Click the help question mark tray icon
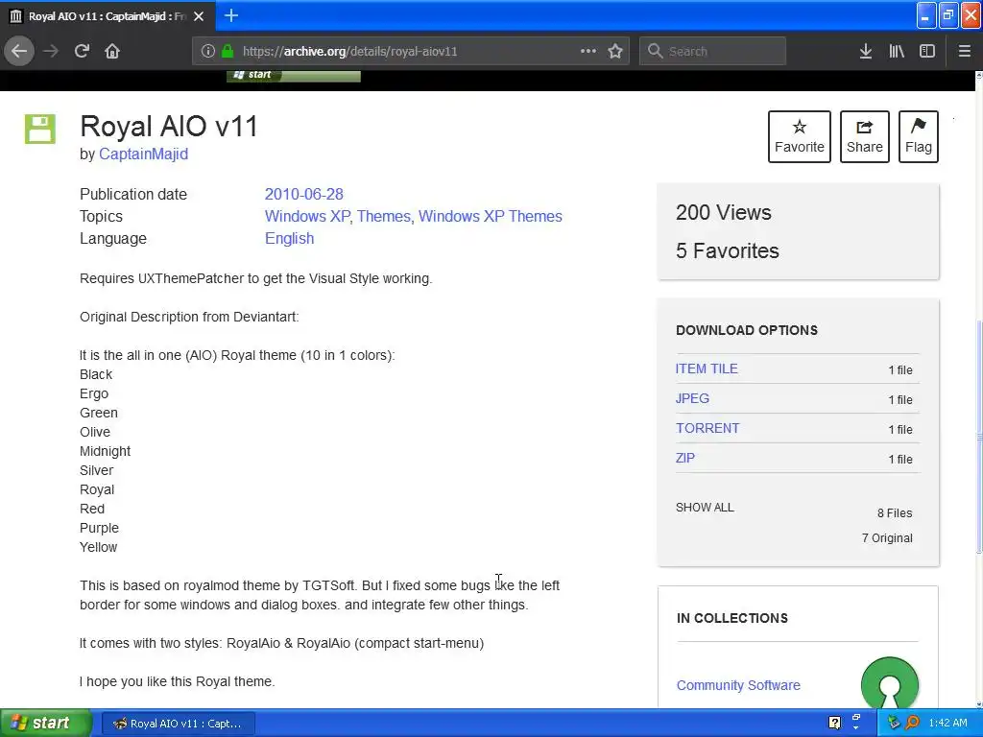Image resolution: width=983 pixels, height=737 pixels. 834,723
